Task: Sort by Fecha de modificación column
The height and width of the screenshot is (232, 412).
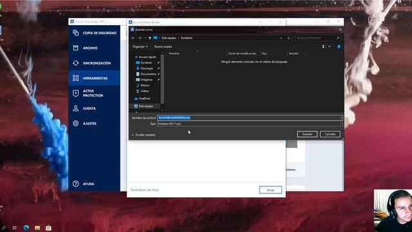Action: tap(242, 53)
